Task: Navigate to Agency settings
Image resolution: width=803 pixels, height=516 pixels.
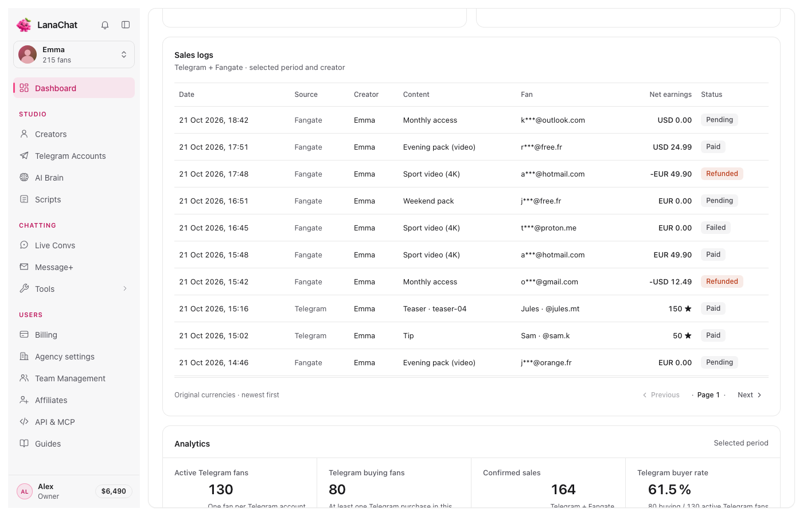Action: pos(74,356)
